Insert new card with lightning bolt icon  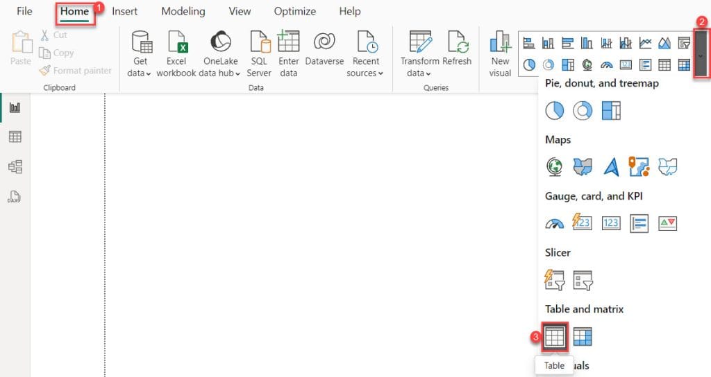tap(583, 222)
